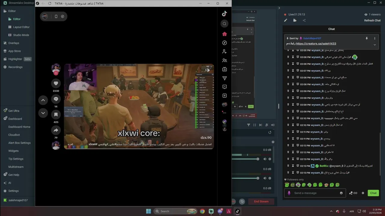Open salehmajed107 account menu

coord(18,200)
